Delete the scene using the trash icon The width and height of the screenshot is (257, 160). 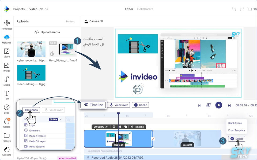click(x=120, y=127)
